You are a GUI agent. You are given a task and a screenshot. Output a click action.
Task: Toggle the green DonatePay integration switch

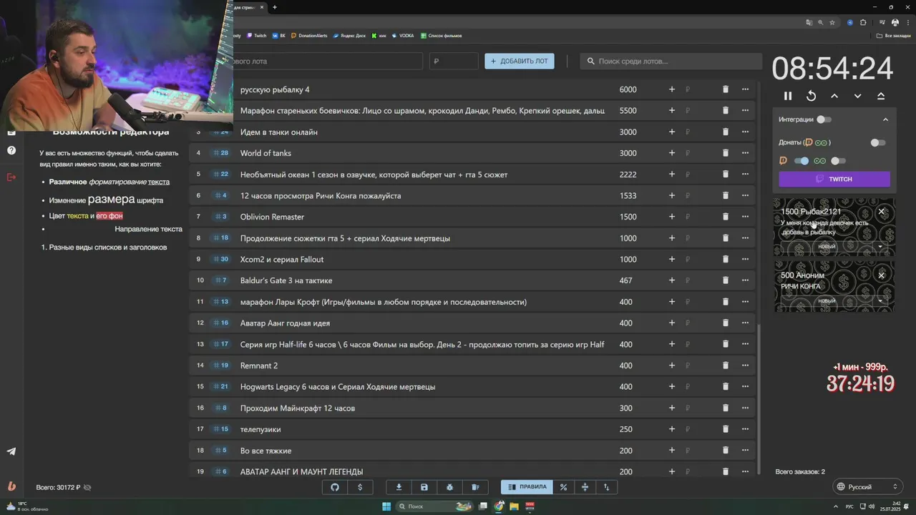[838, 161]
